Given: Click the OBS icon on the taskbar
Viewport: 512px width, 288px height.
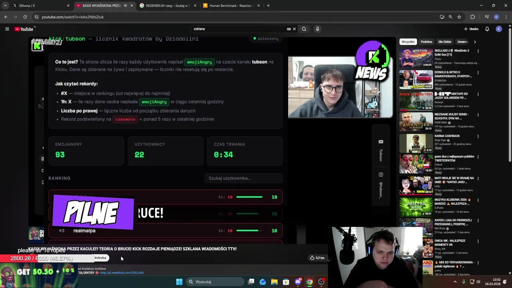Looking at the screenshot, I should pyautogui.click(x=321, y=282).
